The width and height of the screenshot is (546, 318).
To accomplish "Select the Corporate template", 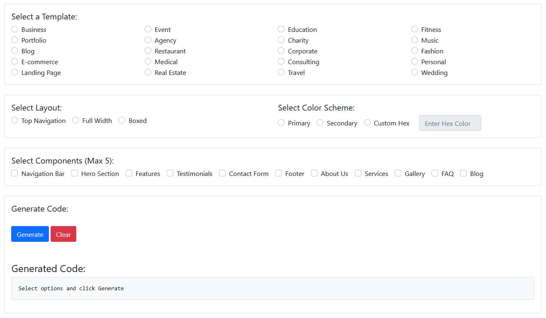I will pos(281,51).
